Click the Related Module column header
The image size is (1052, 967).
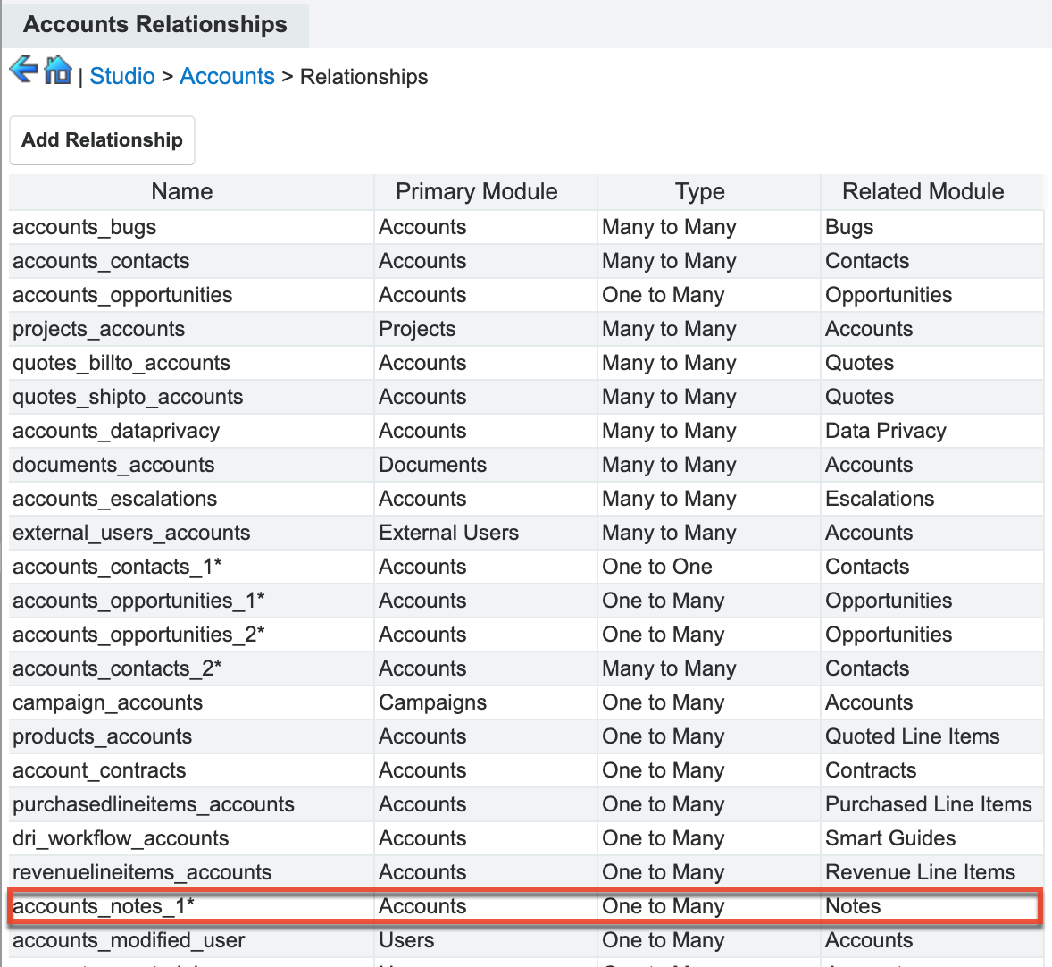pyautogui.click(x=923, y=192)
